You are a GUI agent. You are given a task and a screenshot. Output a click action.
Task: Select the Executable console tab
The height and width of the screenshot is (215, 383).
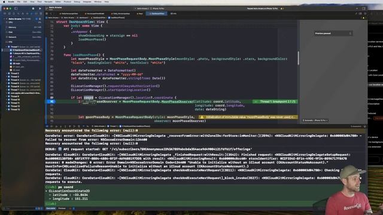(x=50, y=208)
